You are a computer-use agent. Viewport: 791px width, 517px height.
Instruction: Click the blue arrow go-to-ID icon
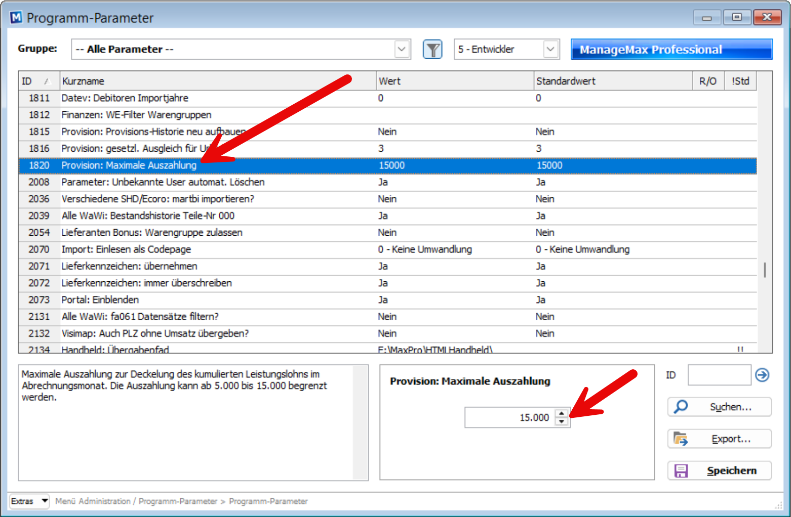point(762,375)
